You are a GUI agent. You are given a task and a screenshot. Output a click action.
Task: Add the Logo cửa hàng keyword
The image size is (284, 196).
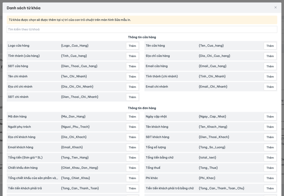coord(132,46)
